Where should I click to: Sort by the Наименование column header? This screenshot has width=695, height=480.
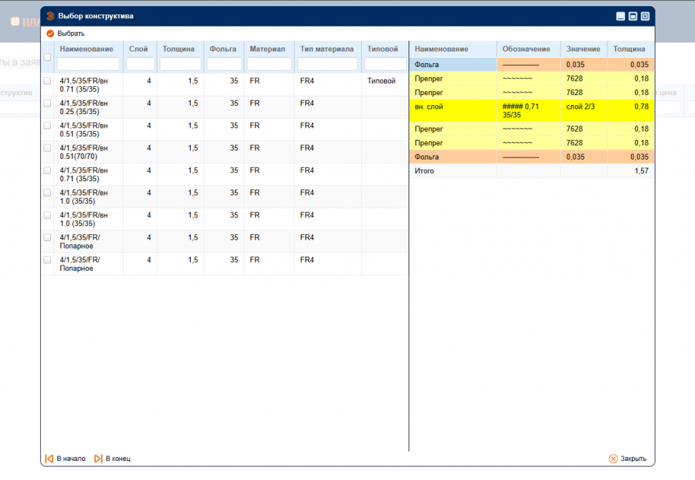(x=86, y=49)
